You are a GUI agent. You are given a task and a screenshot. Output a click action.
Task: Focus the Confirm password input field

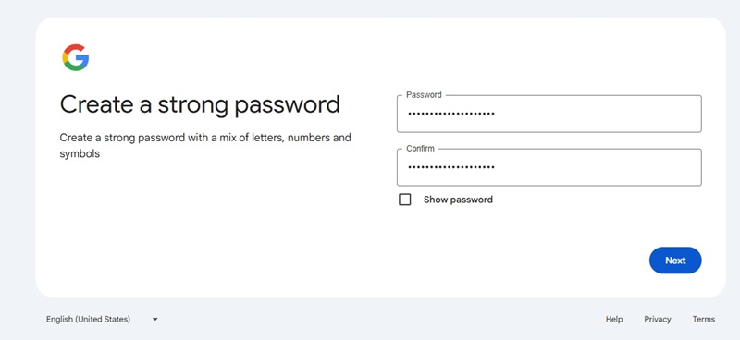(549, 167)
